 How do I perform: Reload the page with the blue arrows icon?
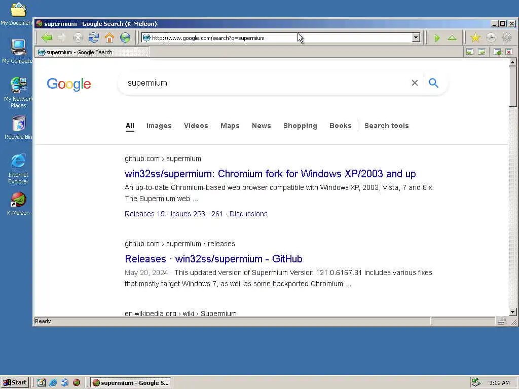pos(94,37)
